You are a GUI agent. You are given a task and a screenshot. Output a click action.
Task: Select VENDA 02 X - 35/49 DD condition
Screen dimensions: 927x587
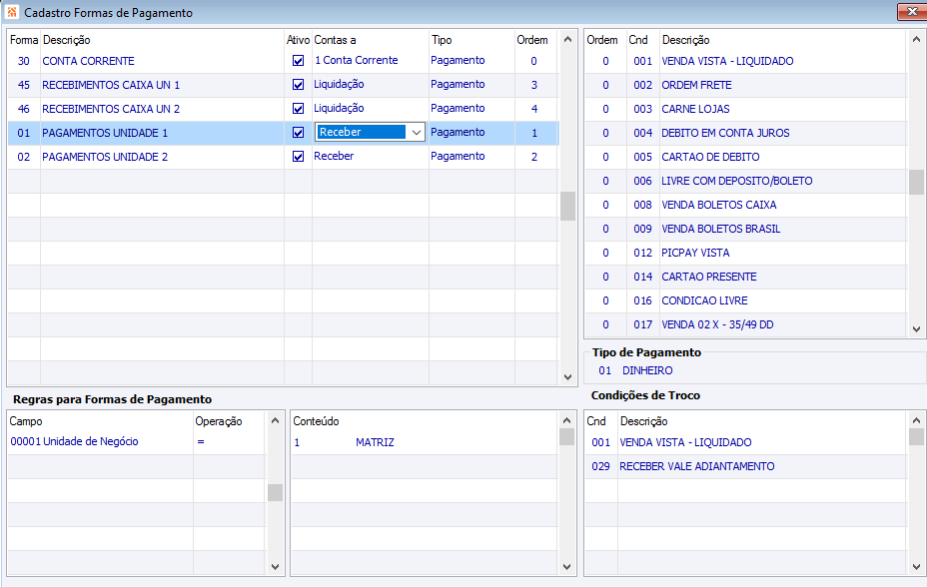pos(717,324)
